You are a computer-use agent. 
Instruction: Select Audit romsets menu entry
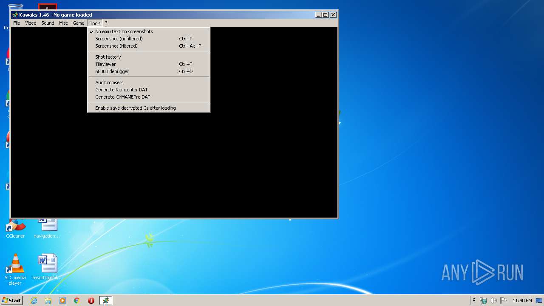point(149,82)
